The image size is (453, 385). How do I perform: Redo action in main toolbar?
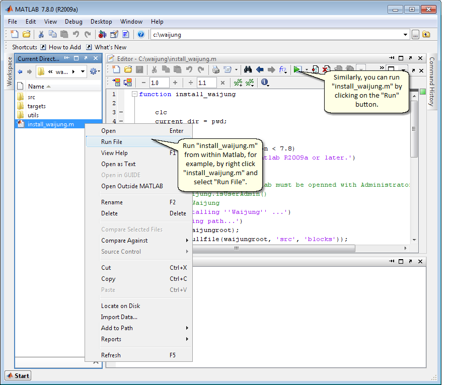pyautogui.click(x=88, y=34)
